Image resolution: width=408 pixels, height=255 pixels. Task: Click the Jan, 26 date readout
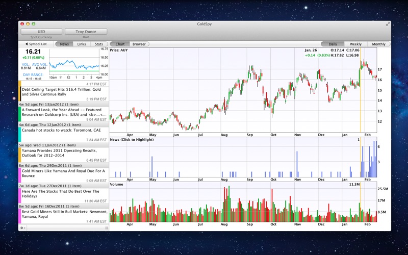311,50
